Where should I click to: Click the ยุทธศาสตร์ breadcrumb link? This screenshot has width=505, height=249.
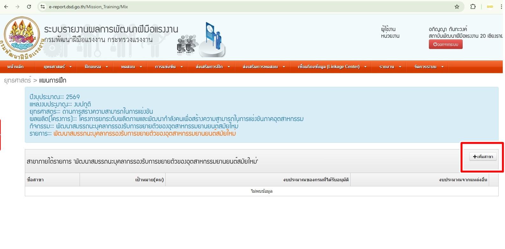pyautogui.click(x=18, y=80)
